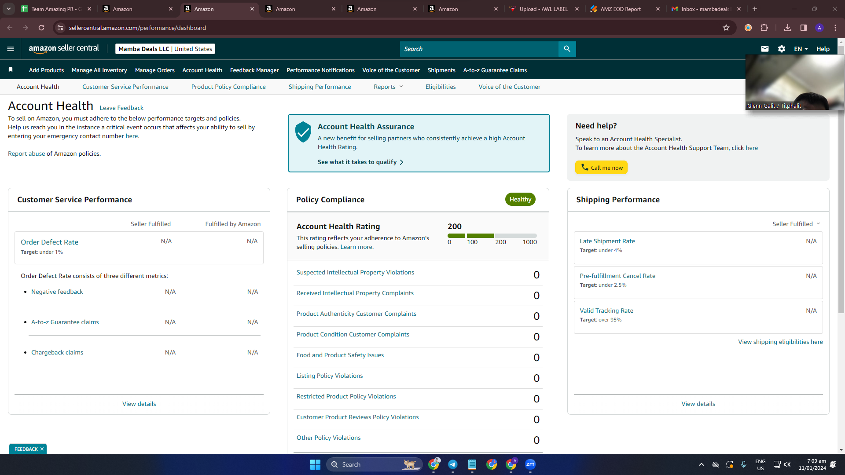Reload the current page

[41, 28]
